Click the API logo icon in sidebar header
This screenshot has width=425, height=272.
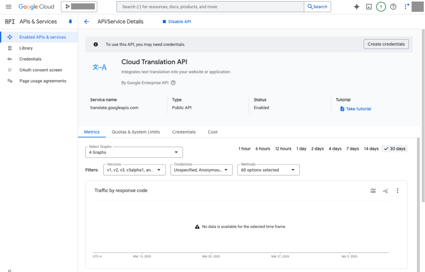click(x=10, y=22)
